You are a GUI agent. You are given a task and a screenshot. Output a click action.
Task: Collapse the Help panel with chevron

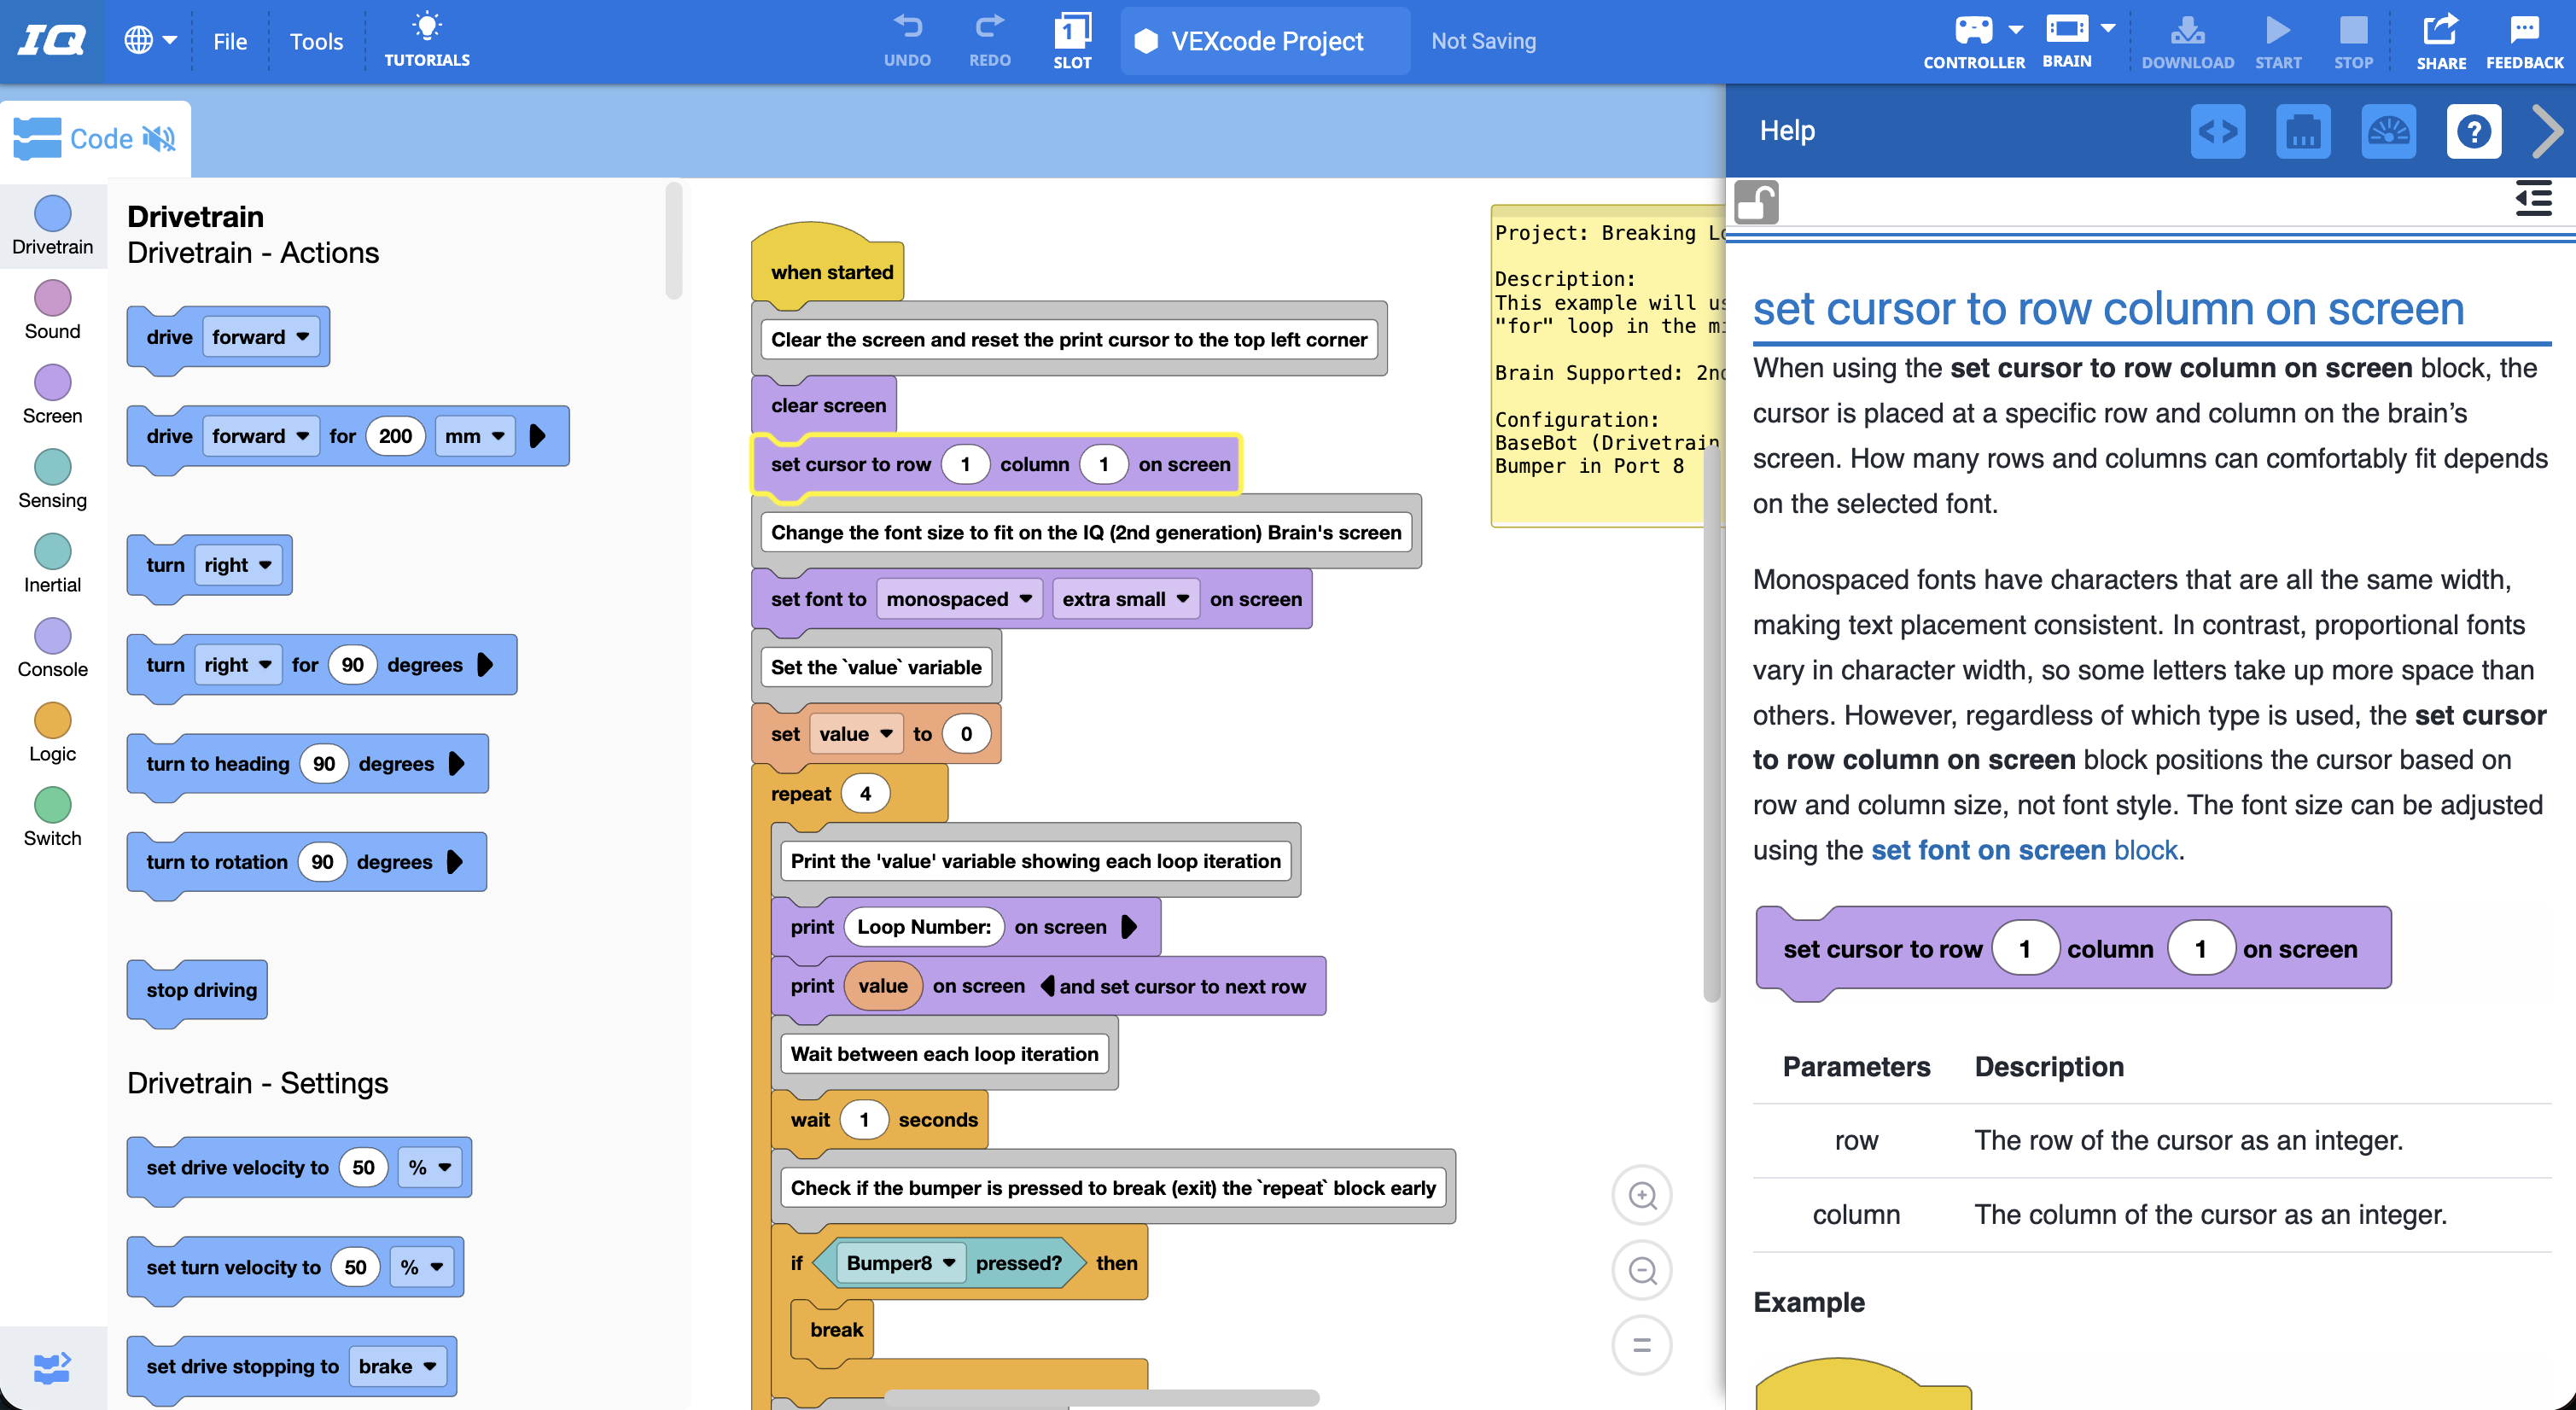coord(2548,131)
